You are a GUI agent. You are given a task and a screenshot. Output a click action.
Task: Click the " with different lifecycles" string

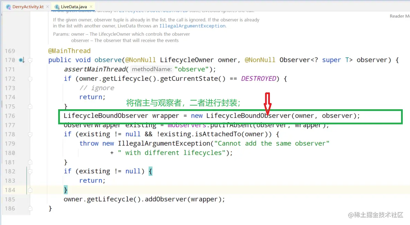pyautogui.click(x=171, y=153)
